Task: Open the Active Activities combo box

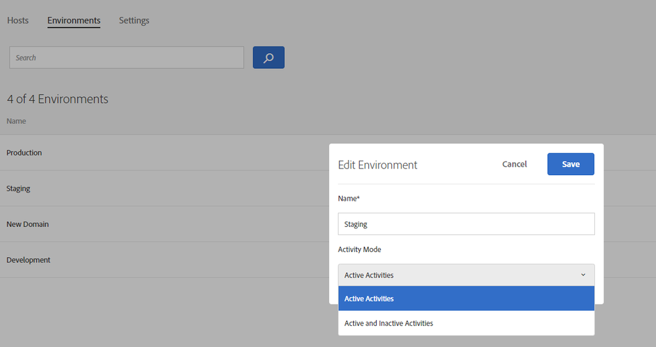Action: pos(460,275)
